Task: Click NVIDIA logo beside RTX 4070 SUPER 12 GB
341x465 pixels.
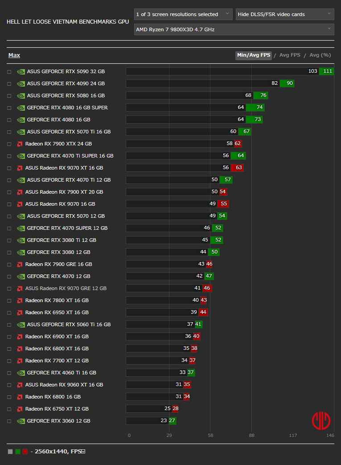Action: 21,228
